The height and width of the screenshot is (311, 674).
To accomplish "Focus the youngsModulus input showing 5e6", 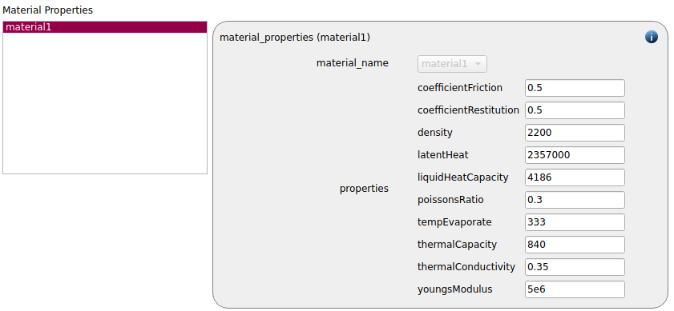I will tap(575, 289).
